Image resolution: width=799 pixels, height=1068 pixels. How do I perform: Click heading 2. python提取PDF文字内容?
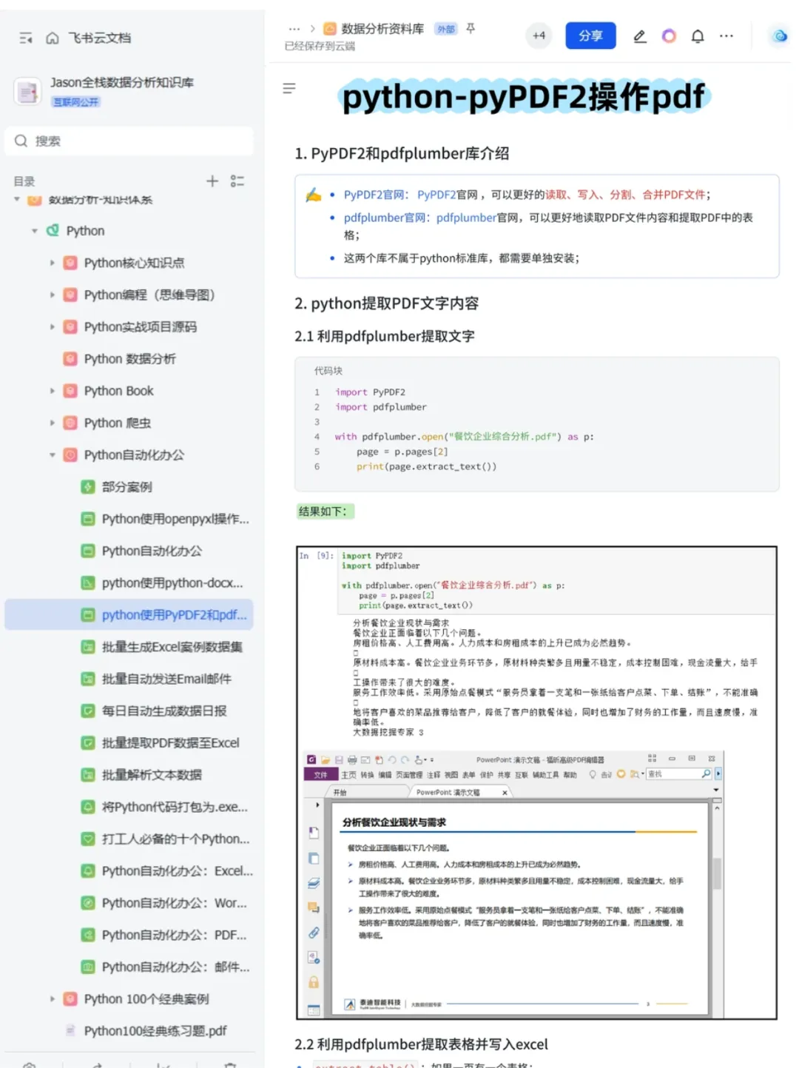386,303
